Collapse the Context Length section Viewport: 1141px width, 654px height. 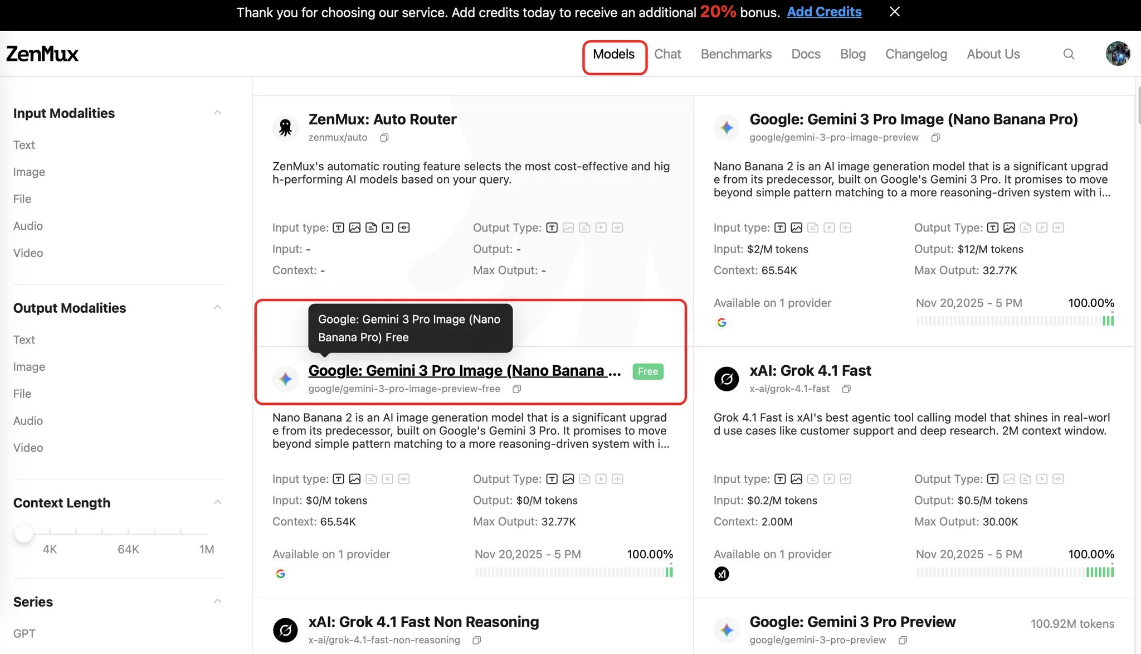pyautogui.click(x=218, y=502)
